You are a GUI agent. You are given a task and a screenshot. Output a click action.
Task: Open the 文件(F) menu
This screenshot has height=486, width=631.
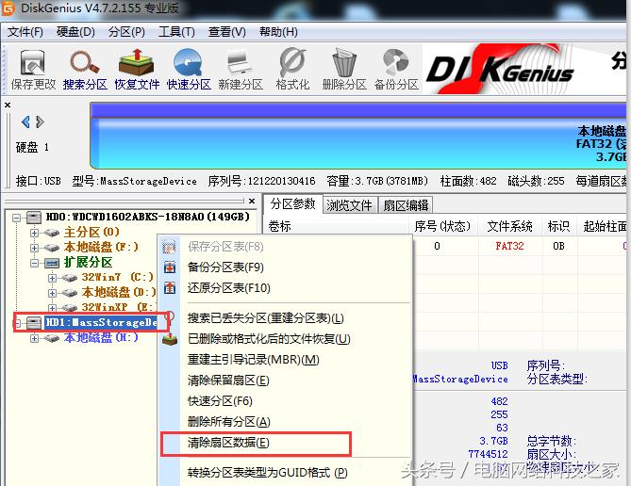tap(25, 32)
